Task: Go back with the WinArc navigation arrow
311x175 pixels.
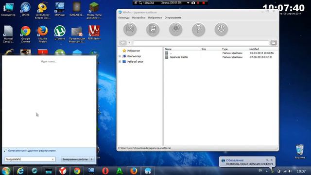Action: 123,43
